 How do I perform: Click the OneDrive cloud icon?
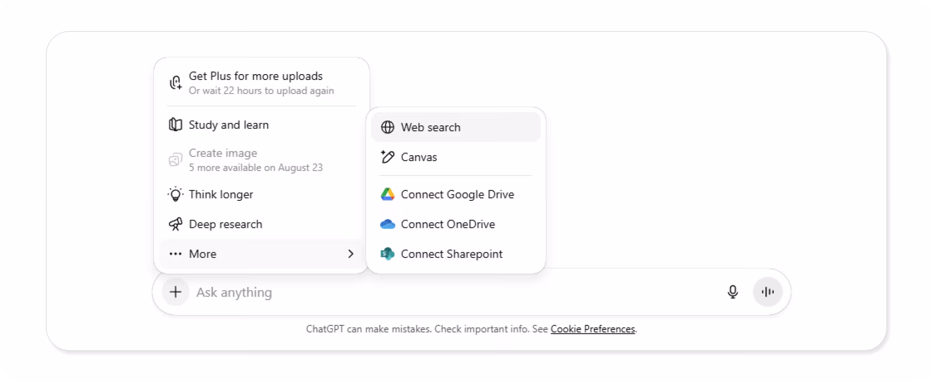tap(388, 224)
